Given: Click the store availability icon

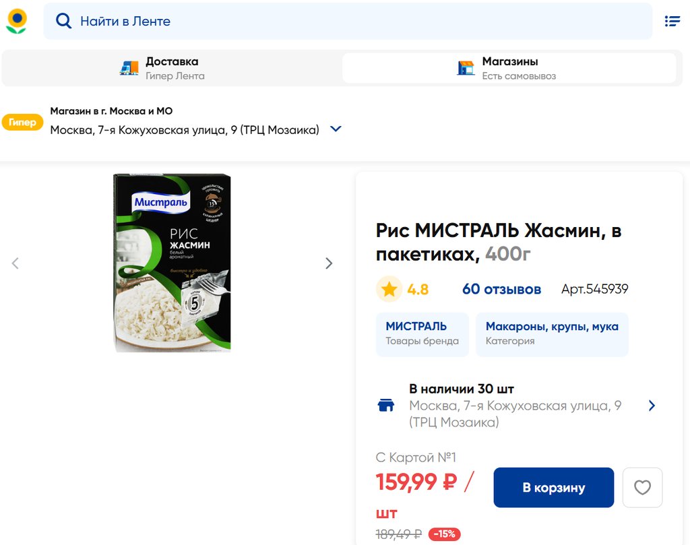Looking at the screenshot, I should click(386, 406).
